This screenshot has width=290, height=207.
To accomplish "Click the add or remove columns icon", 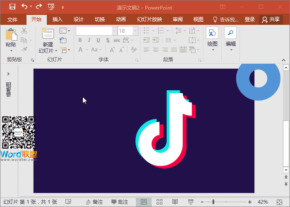I will 168,40.
